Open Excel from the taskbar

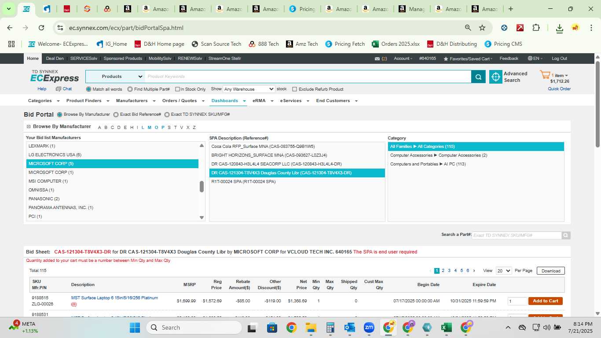[x=447, y=327]
